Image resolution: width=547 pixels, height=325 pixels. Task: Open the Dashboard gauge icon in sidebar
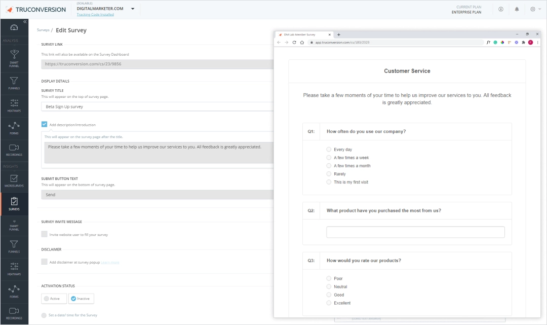pyautogui.click(x=14, y=28)
